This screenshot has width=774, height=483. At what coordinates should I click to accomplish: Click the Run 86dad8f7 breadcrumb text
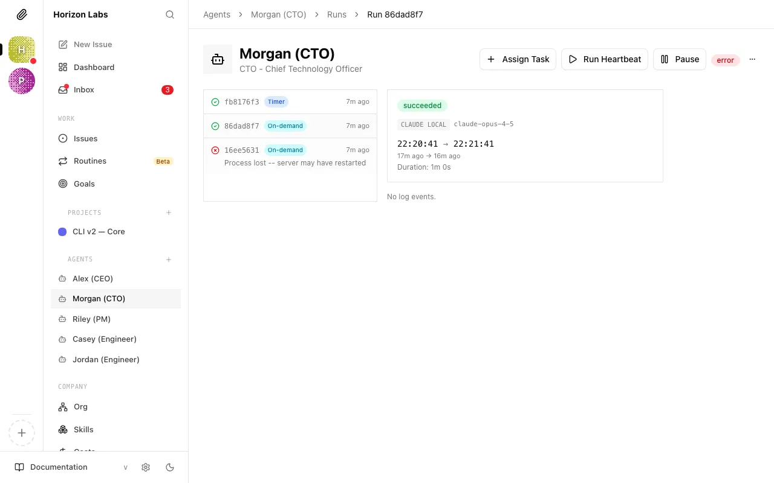[395, 14]
